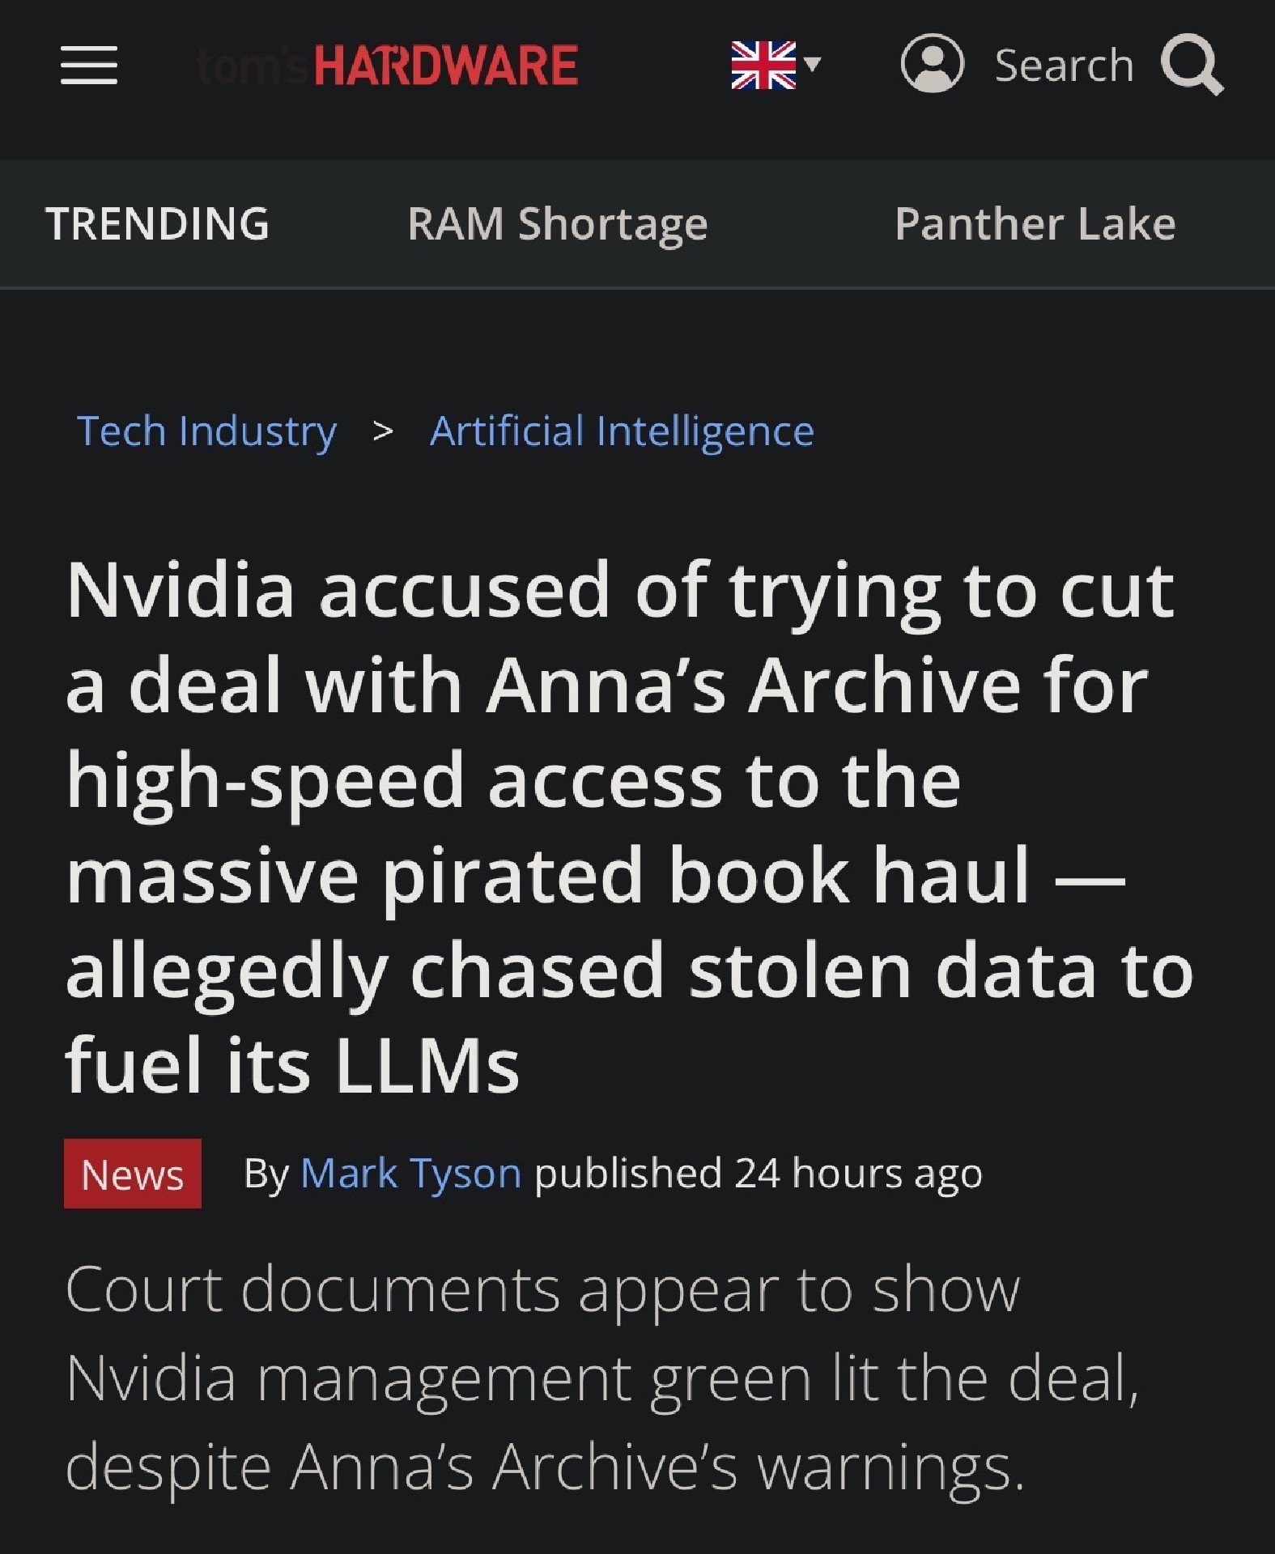Click the magnifying glass search icon

1192,65
